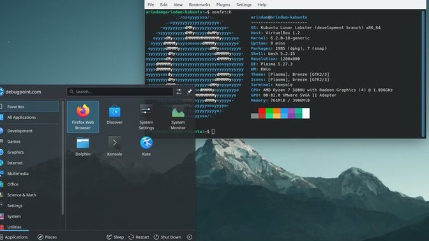
Task: Open the Graphics category
Action: [x=29, y=152]
